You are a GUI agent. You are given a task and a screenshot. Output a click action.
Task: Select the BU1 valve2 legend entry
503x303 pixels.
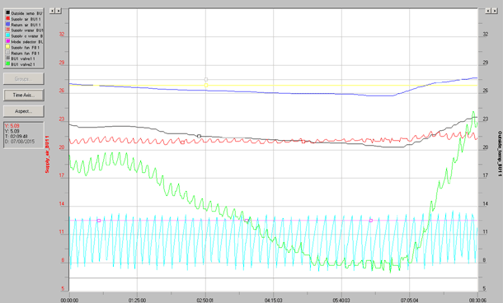(24, 64)
